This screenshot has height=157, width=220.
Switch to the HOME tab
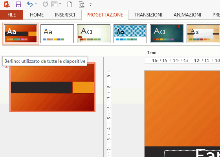(x=37, y=15)
